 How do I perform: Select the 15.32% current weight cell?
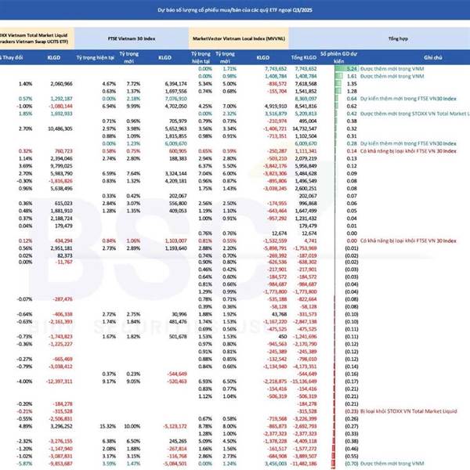[107, 426]
